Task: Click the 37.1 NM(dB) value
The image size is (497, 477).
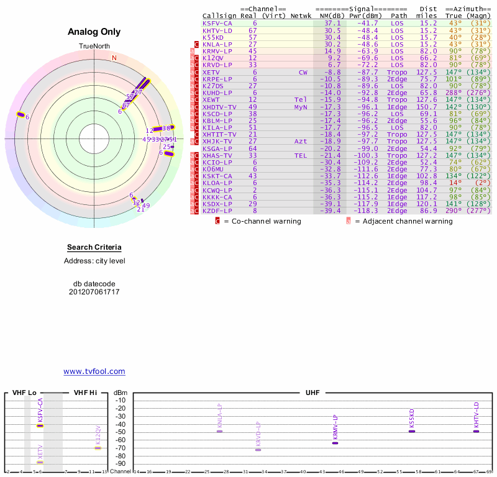Action: [332, 24]
